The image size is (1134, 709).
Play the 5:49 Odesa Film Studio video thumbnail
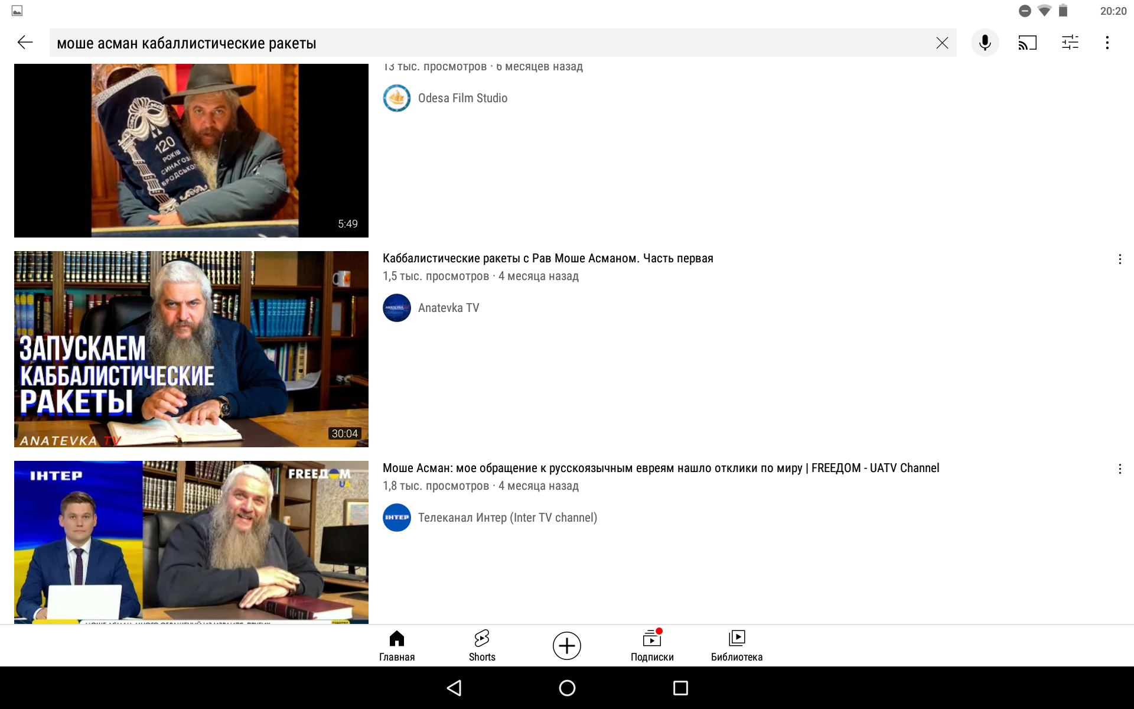point(191,151)
